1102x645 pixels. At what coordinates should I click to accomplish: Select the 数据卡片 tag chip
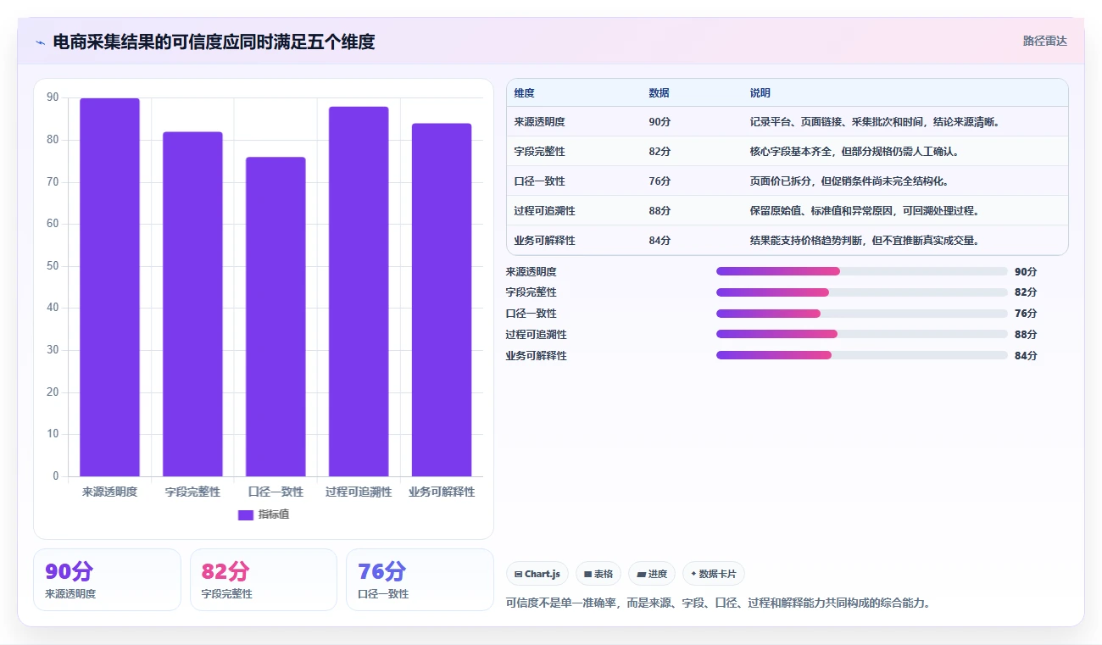(714, 574)
